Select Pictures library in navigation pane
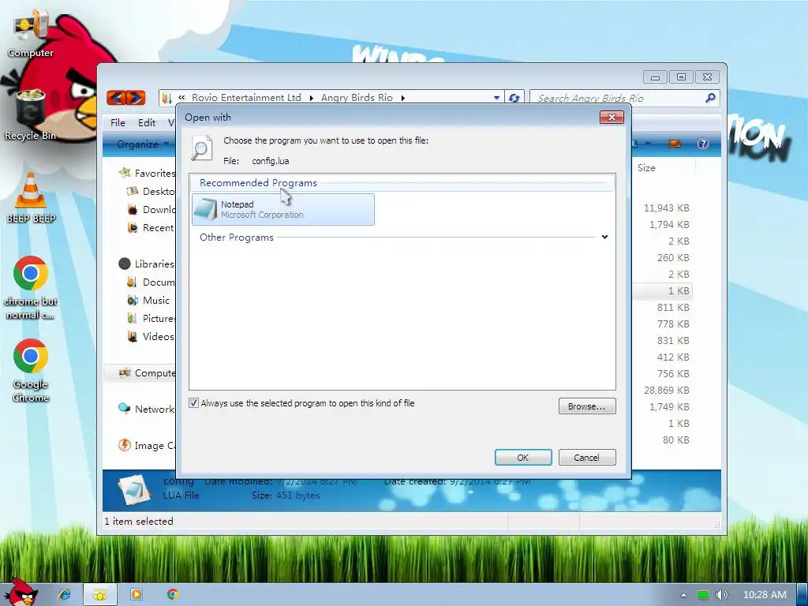The height and width of the screenshot is (606, 808). point(151,318)
